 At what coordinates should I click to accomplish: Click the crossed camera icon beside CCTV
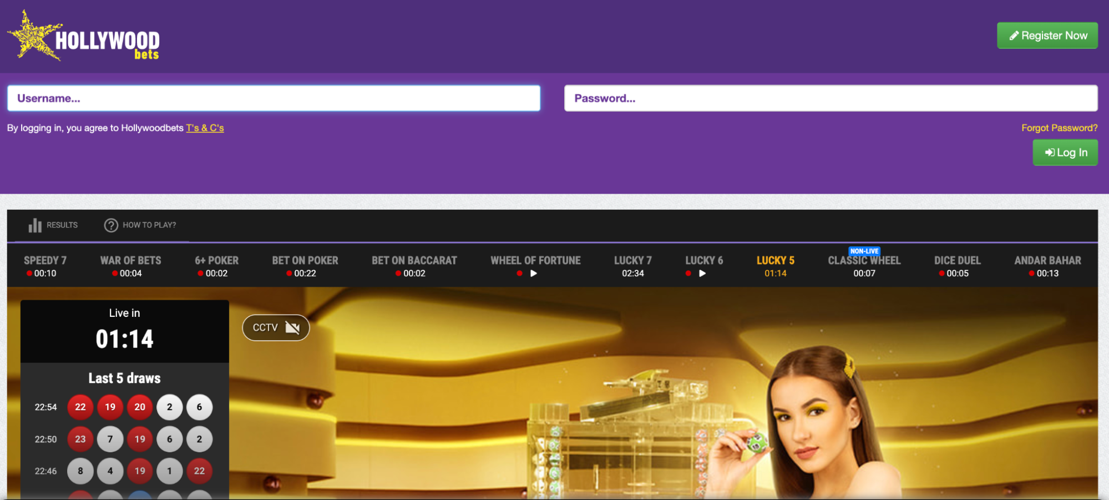[293, 327]
